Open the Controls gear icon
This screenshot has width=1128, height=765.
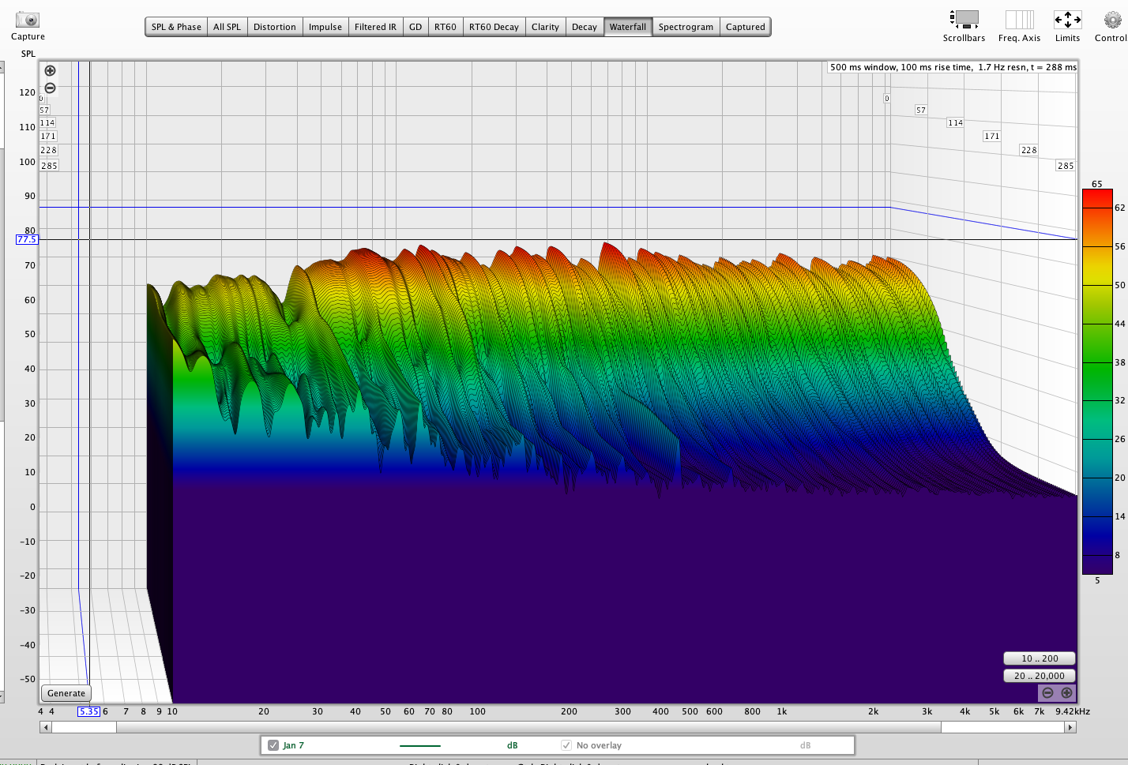coord(1112,20)
